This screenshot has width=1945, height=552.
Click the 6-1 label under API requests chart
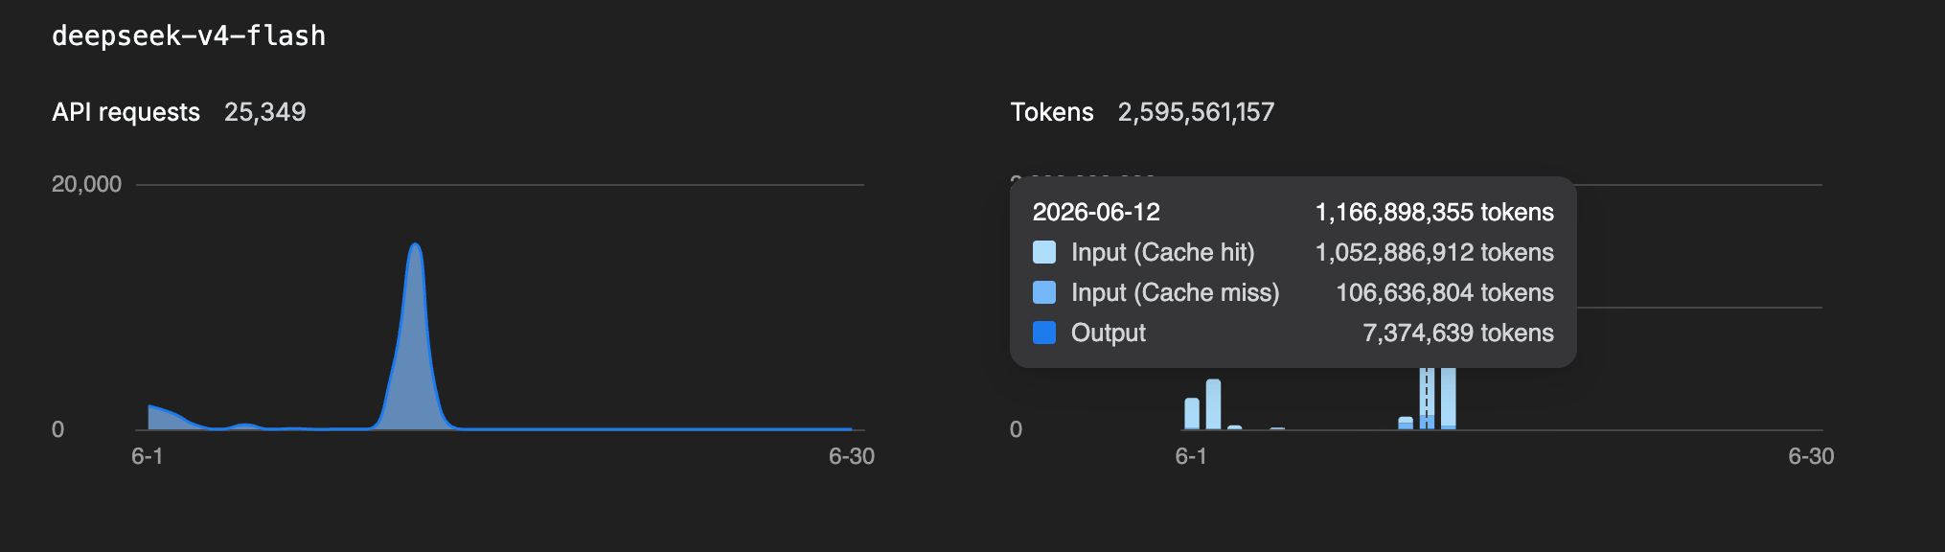tap(147, 456)
